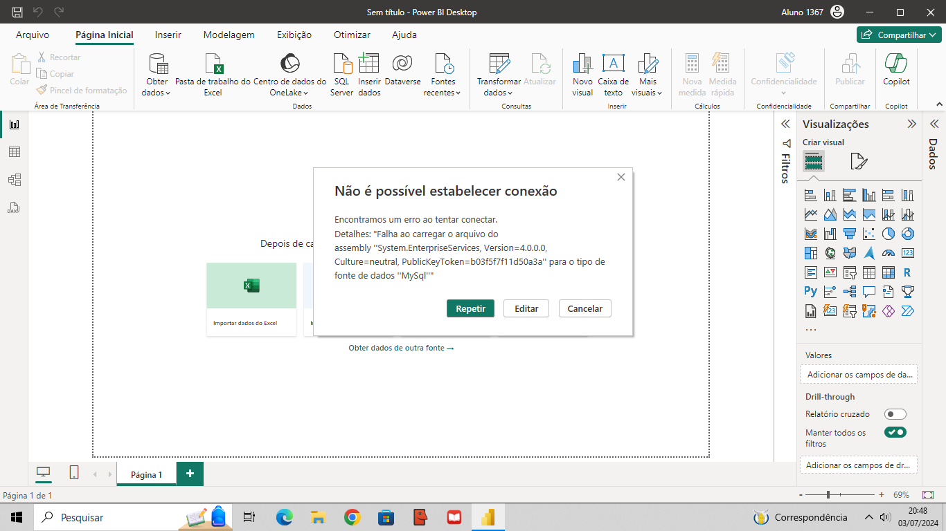Expand the Filtros pane
Screen dimensions: 946x531
coord(785,124)
